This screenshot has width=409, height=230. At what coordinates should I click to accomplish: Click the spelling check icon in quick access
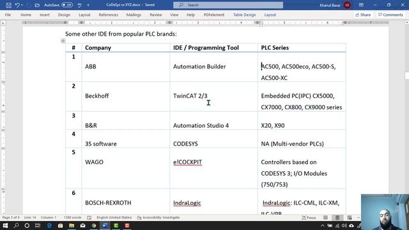(79, 5)
